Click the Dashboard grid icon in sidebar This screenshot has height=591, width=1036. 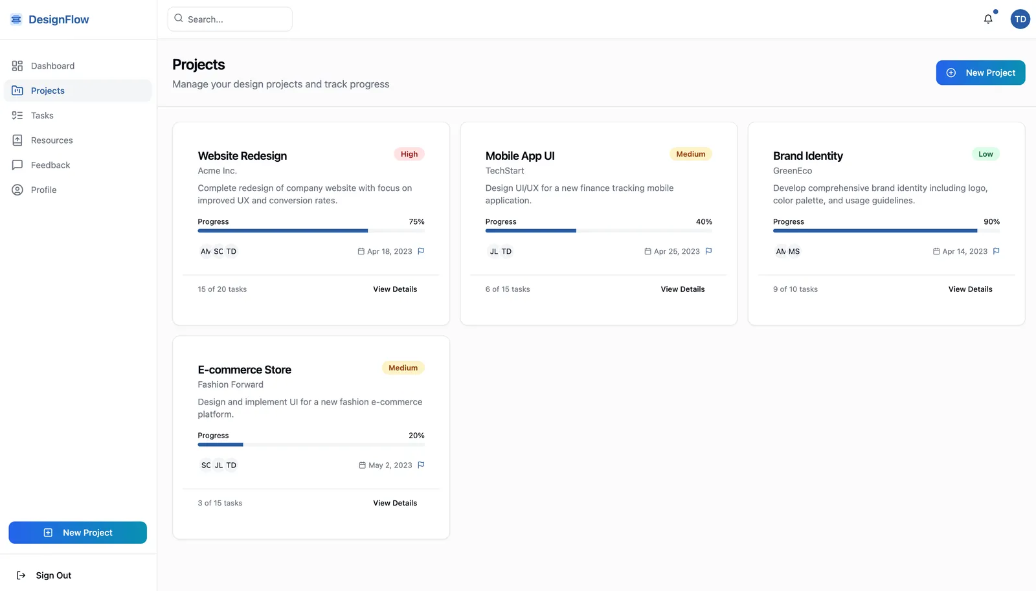17,66
